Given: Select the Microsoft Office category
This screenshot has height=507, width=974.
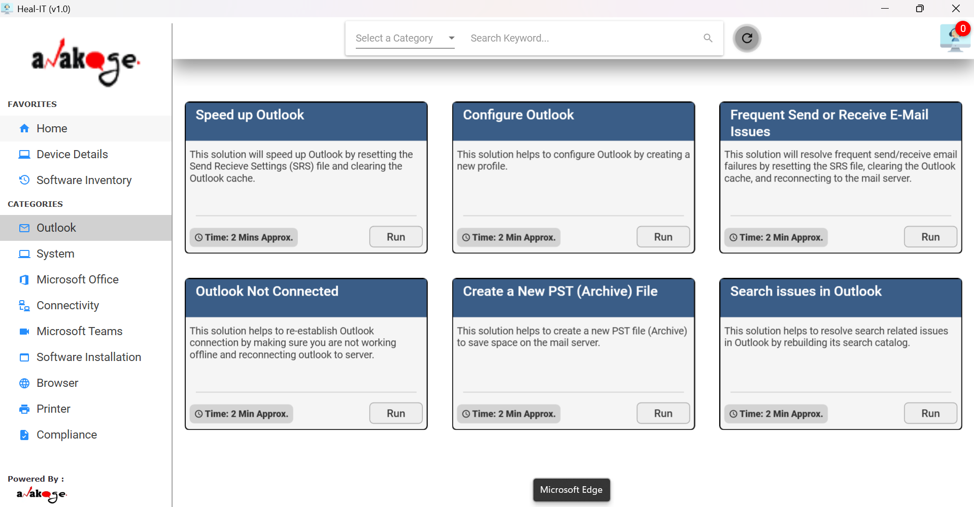Looking at the screenshot, I should click(x=86, y=279).
